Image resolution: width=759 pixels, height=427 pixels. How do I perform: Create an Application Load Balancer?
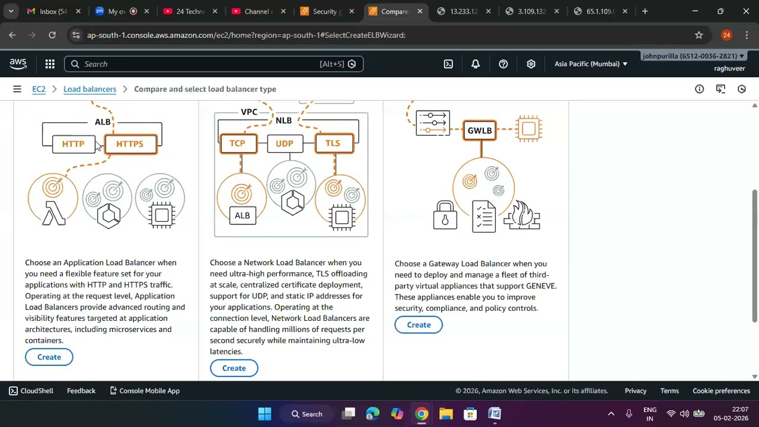[x=49, y=357]
